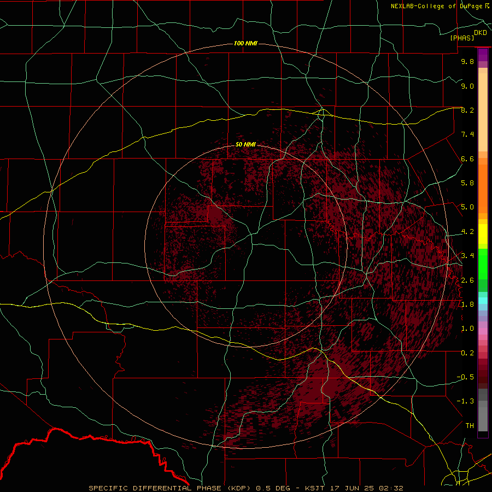Click the 5.8 color scale value
Screen dimensions: 492x492
pyautogui.click(x=467, y=183)
